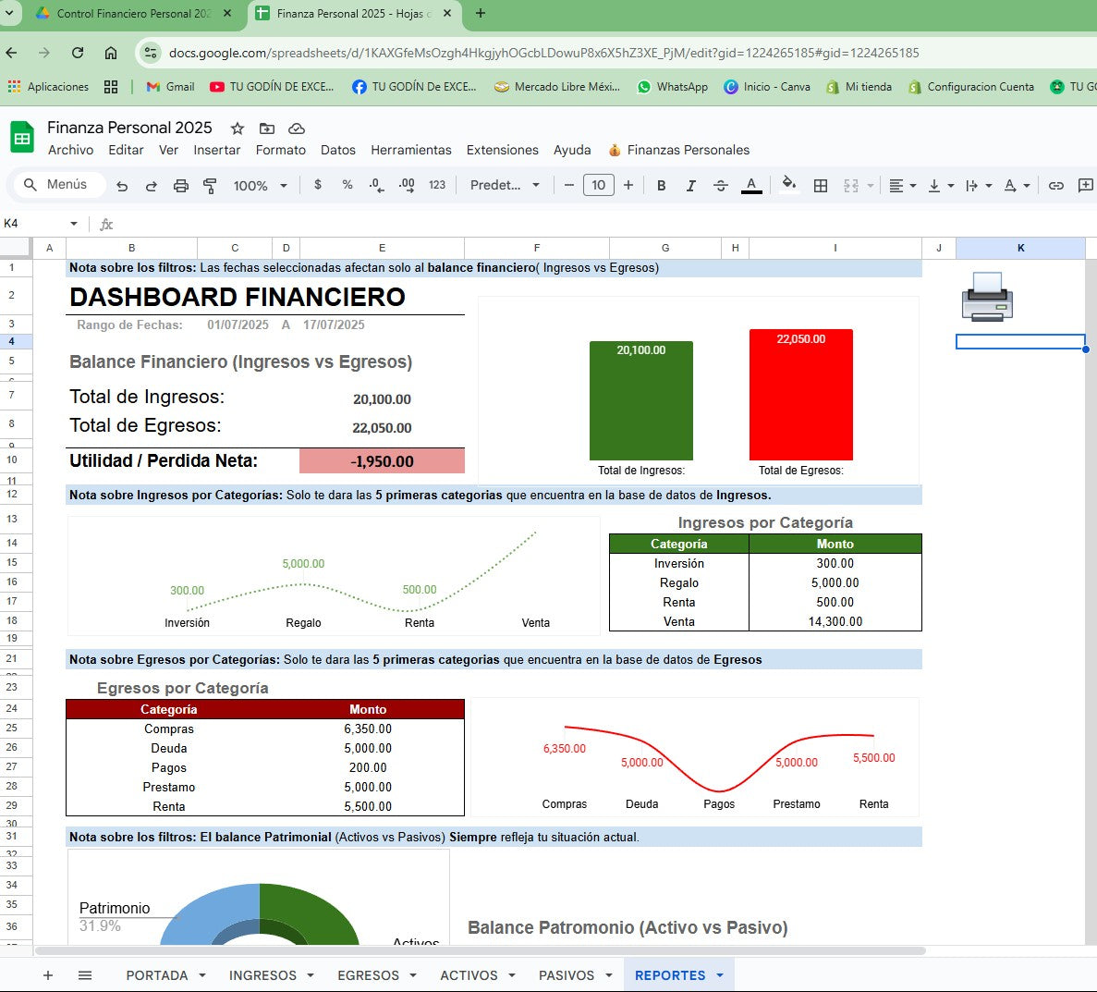This screenshot has height=992, width=1097.
Task: Toggle bold formatting
Action: coord(661,186)
